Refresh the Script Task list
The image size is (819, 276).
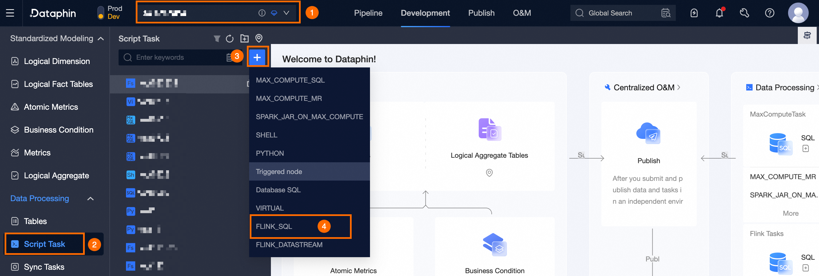[x=230, y=38]
